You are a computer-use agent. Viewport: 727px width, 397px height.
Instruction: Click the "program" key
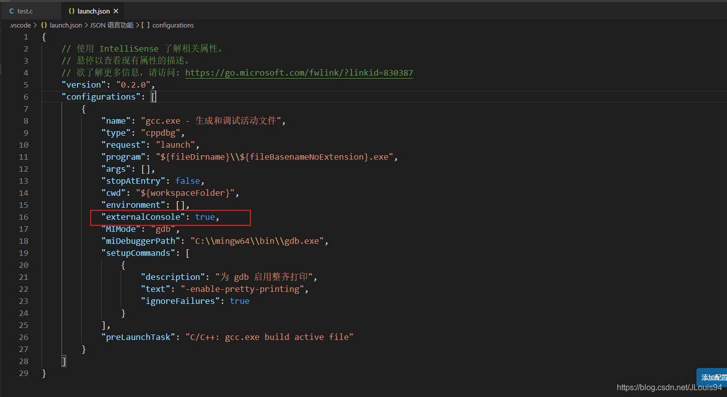click(123, 157)
